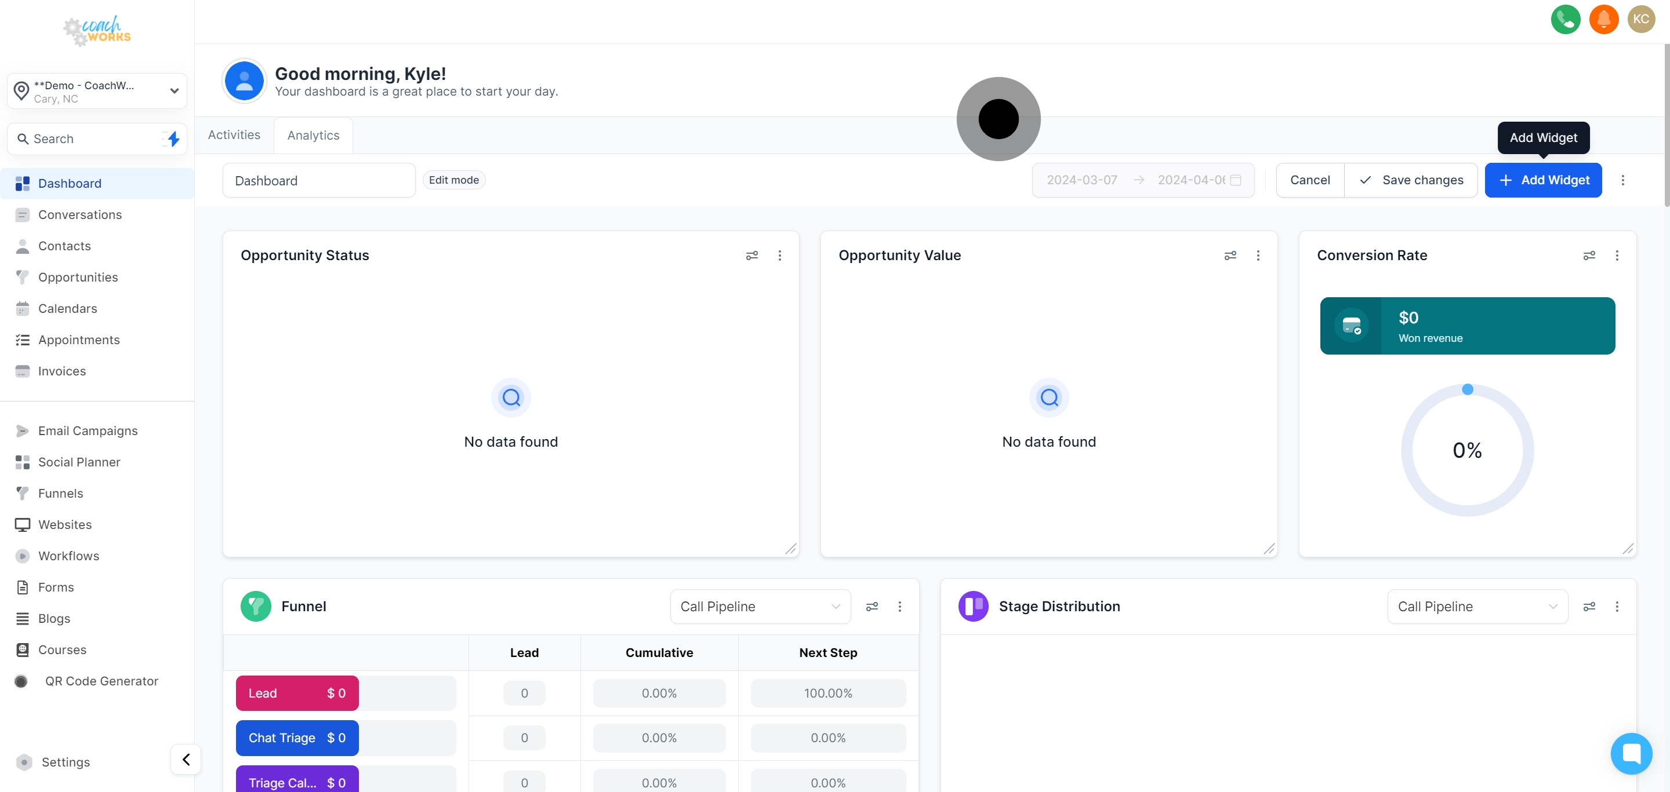This screenshot has width=1670, height=792.
Task: Open the chat support bubble icon
Action: [1631, 753]
